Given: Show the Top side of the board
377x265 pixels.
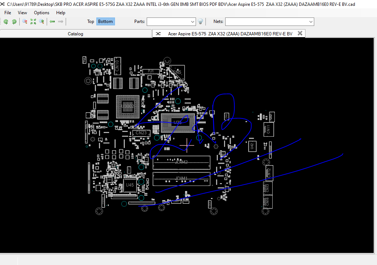Looking at the screenshot, I should point(91,22).
